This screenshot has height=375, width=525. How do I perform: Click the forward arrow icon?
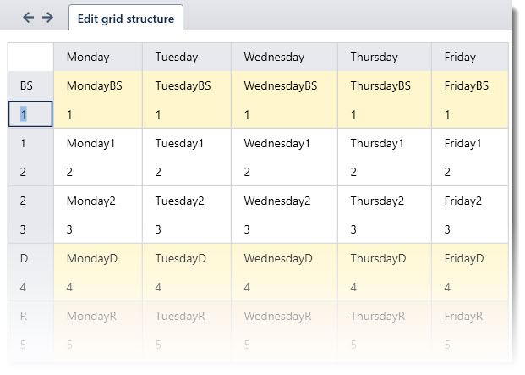(47, 18)
